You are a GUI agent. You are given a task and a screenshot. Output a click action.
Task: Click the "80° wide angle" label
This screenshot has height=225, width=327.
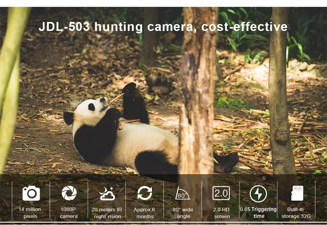click(183, 213)
